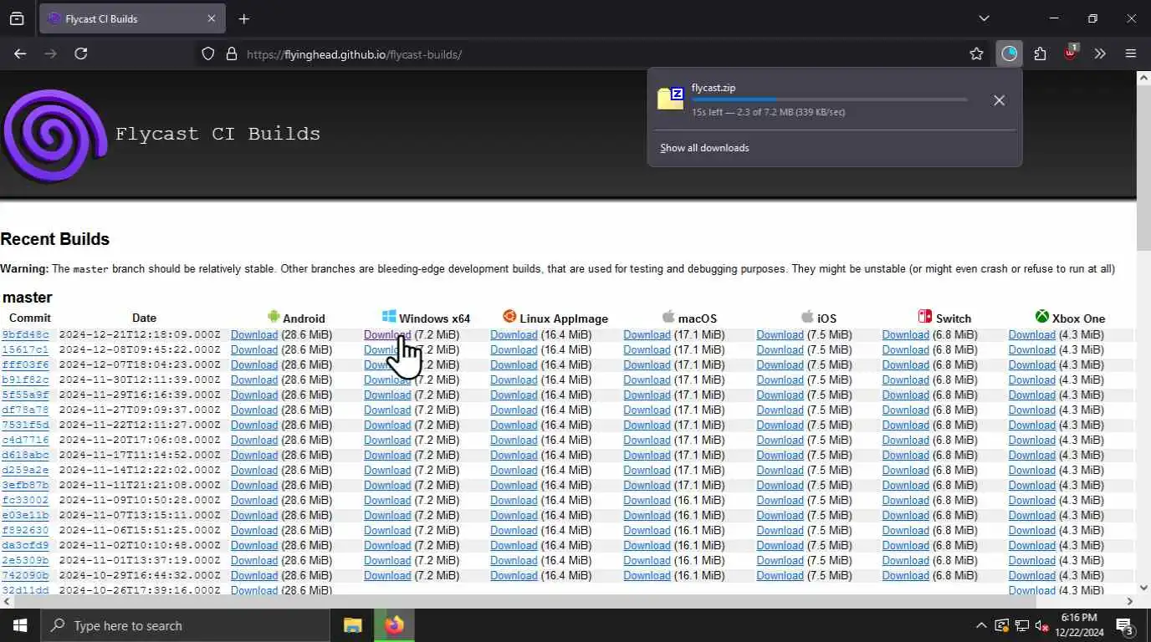Click the macOS Apple icon
This screenshot has width=1151, height=642.
tap(668, 317)
